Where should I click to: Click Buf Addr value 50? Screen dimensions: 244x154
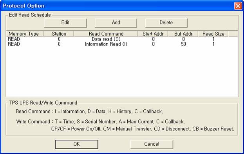(x=183, y=44)
